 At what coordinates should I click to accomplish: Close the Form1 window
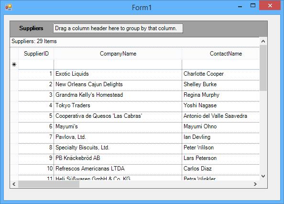270,5
